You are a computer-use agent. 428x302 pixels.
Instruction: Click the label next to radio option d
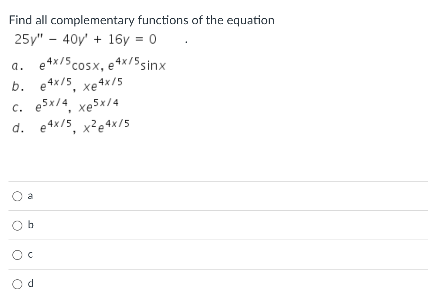tap(30, 284)
